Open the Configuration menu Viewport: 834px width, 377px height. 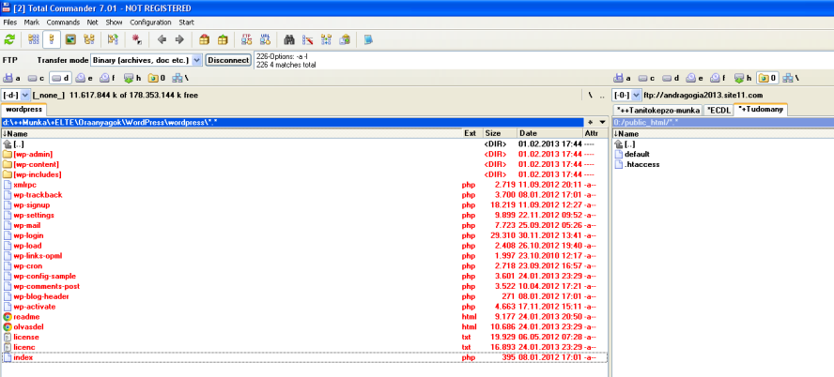(x=150, y=23)
